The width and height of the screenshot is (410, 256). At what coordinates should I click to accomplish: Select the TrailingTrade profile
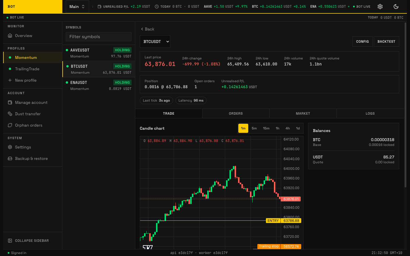point(33,69)
